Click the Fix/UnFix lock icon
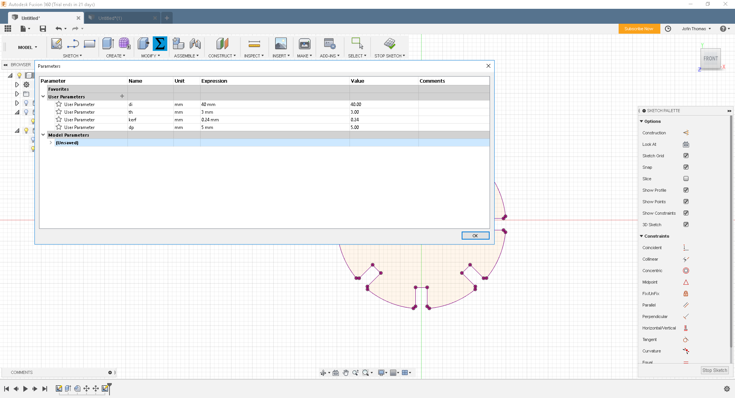This screenshot has height=398, width=735. point(686,294)
